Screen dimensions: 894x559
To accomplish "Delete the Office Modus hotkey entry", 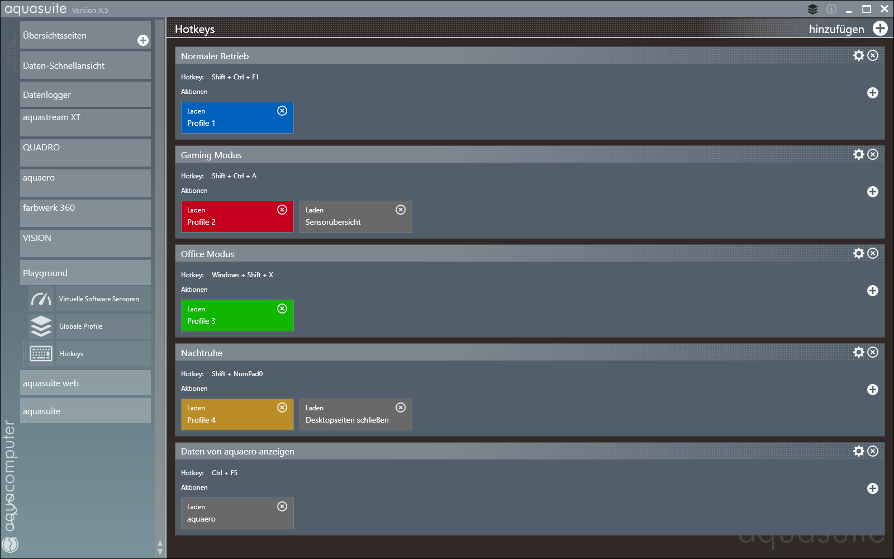I will point(873,253).
